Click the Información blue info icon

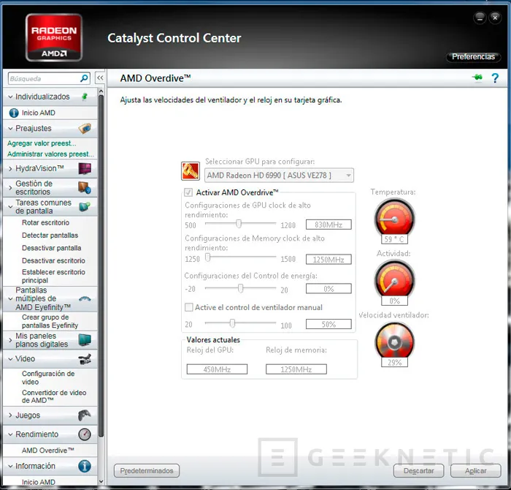tap(85, 466)
